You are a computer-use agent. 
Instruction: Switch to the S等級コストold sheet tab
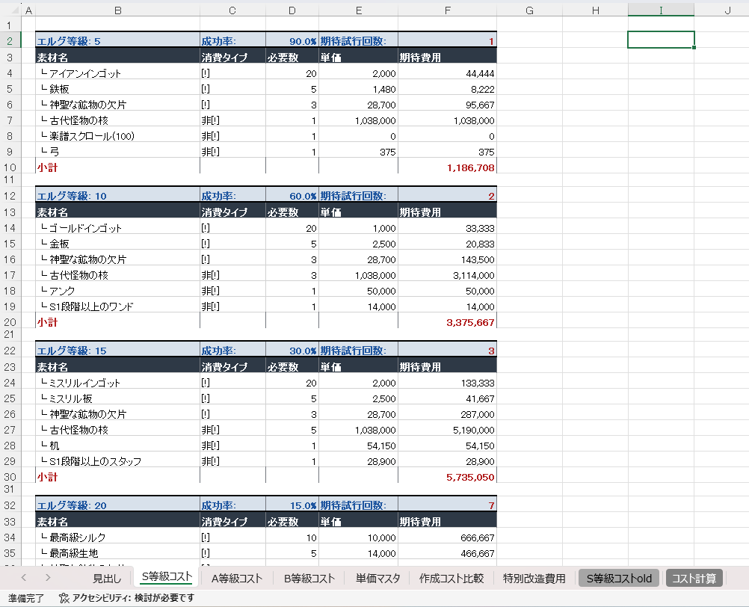pyautogui.click(x=619, y=579)
